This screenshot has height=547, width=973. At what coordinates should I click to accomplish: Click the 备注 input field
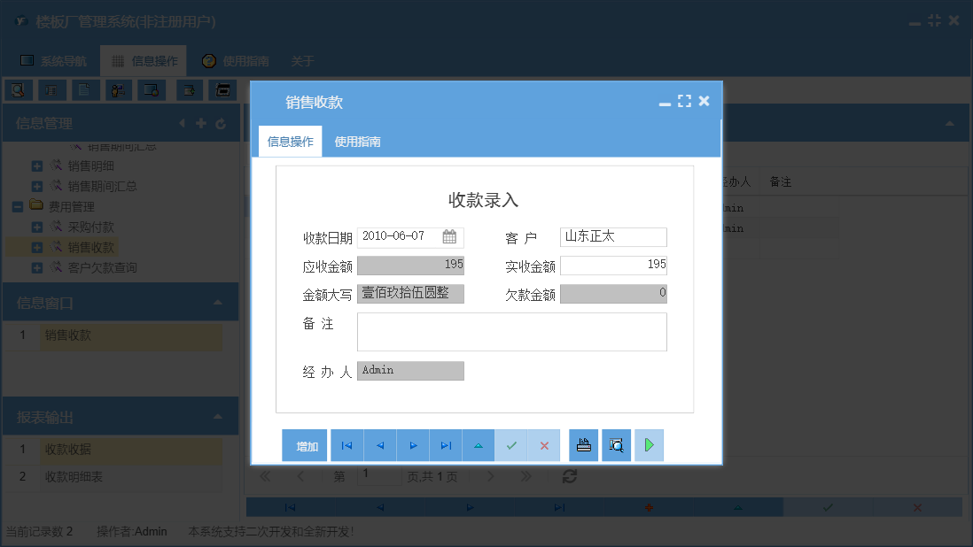coord(511,331)
